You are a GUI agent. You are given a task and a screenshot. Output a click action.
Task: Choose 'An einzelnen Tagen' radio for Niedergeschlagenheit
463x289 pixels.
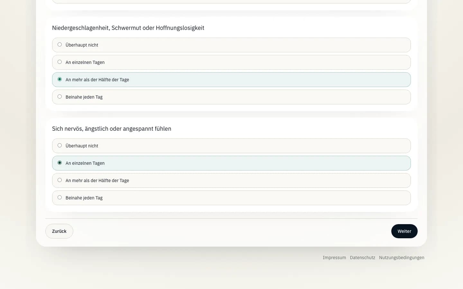[59, 62]
